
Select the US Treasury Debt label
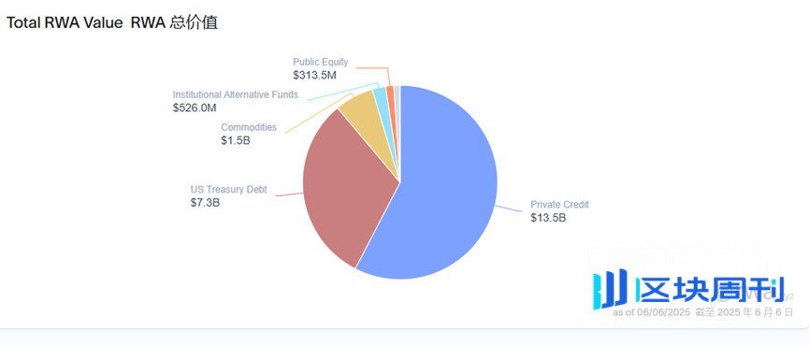tap(228, 189)
